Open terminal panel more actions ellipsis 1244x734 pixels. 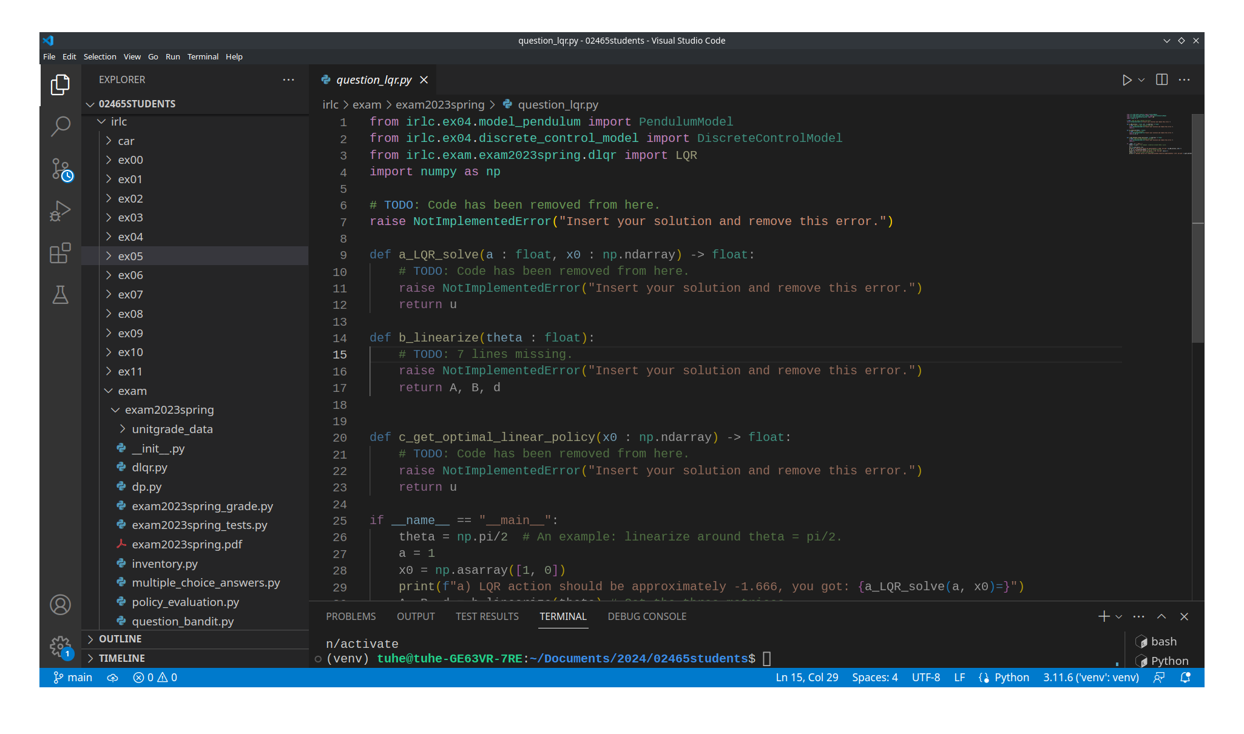(x=1138, y=617)
